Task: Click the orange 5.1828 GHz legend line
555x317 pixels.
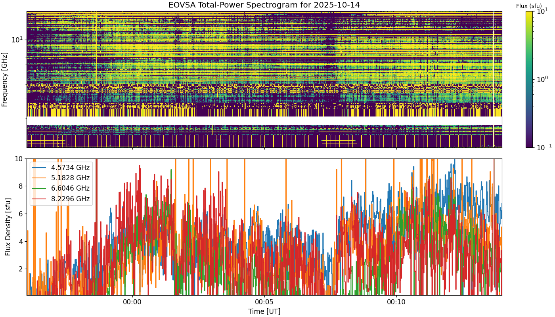Action: [40, 178]
